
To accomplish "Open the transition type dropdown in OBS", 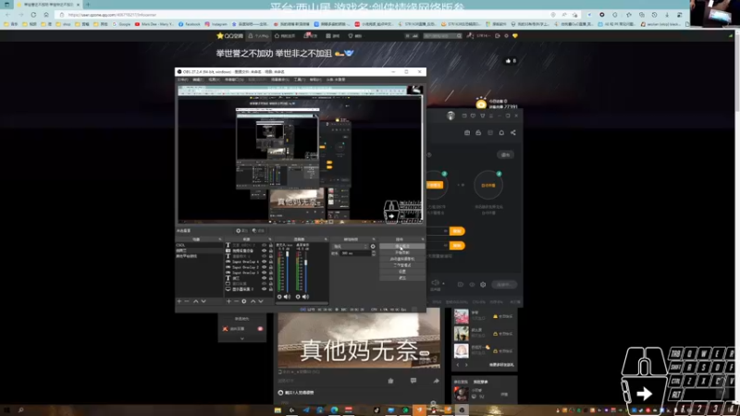I will pos(351,246).
